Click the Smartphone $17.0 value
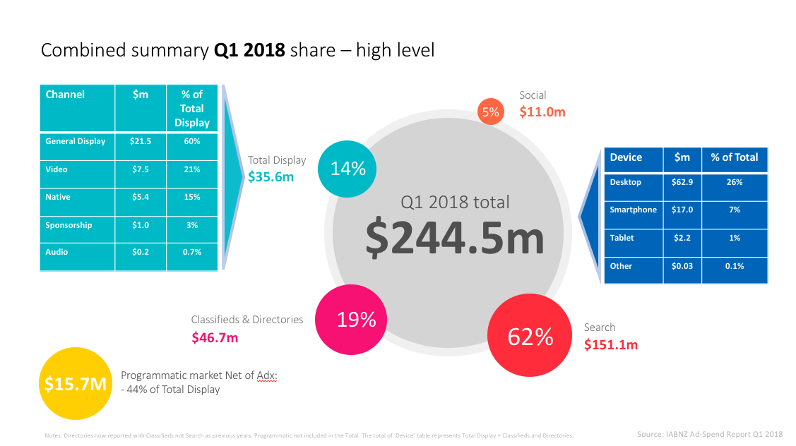Image resolution: width=796 pixels, height=446 pixels. click(682, 210)
